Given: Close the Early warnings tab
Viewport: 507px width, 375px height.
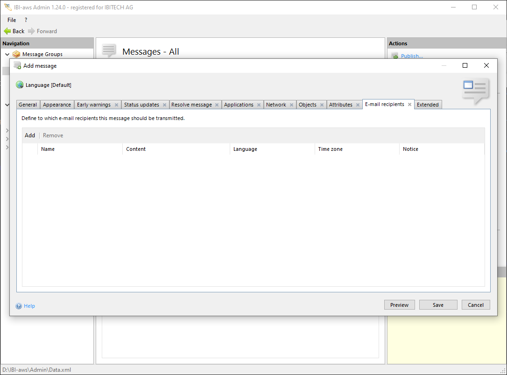Looking at the screenshot, I should pos(116,105).
